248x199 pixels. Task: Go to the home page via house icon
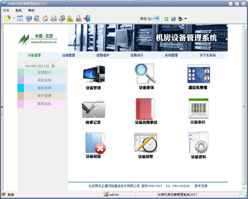(45, 18)
